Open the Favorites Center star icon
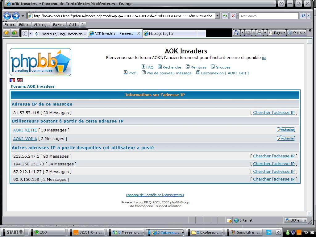The height and width of the screenshot is (237, 316). tap(6, 33)
